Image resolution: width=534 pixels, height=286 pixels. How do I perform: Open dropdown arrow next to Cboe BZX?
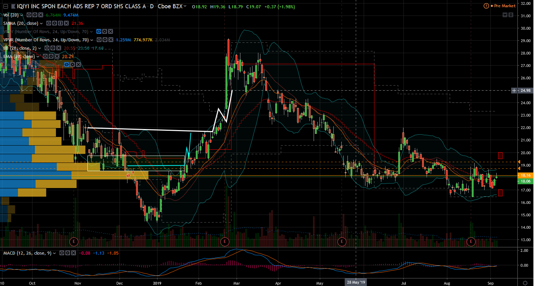click(x=185, y=6)
